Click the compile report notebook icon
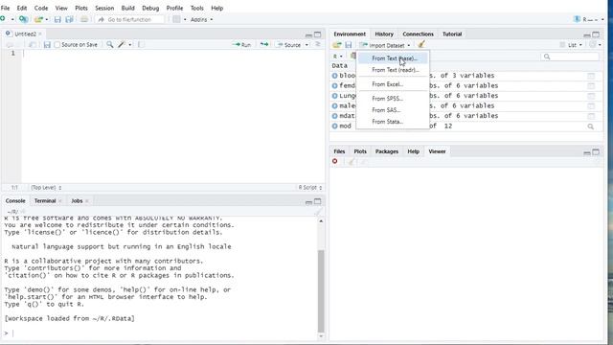This screenshot has height=345, width=613. (141, 45)
